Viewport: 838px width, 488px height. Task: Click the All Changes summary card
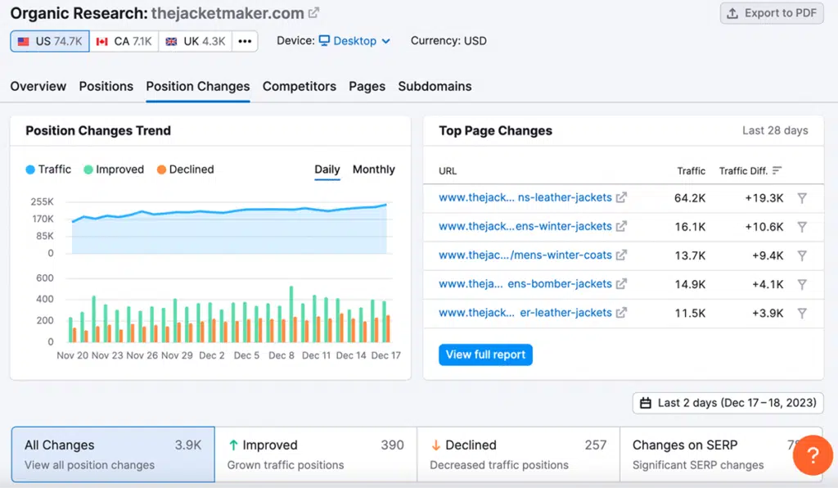(112, 453)
